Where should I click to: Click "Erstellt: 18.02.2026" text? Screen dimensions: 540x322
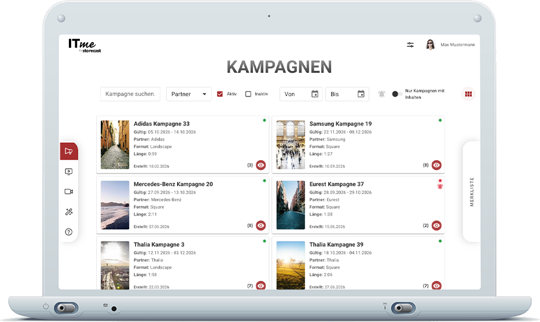(152, 166)
